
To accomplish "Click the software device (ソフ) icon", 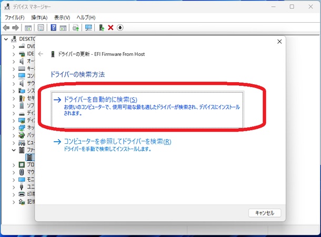I will pyautogui.click(x=22, y=105).
